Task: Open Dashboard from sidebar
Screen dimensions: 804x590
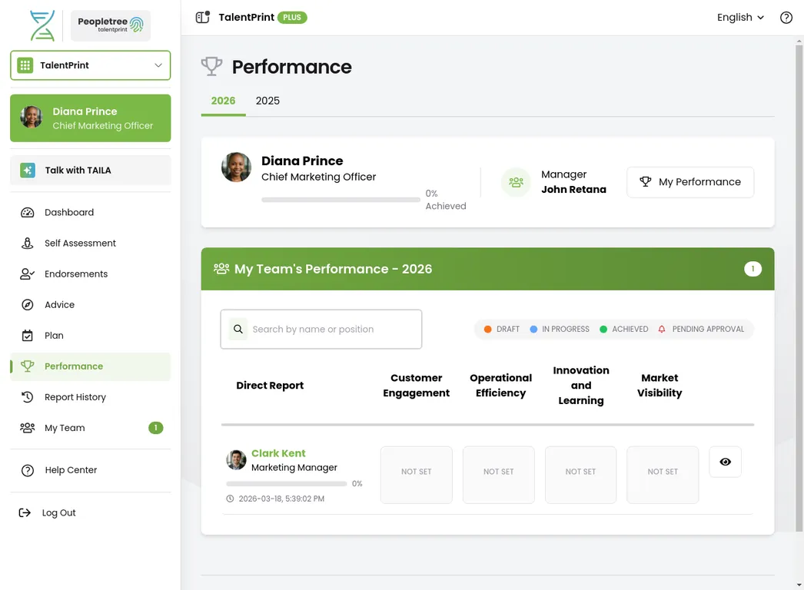Action: [x=90, y=212]
